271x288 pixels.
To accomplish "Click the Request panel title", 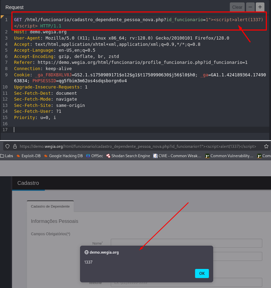I will [15, 7].
